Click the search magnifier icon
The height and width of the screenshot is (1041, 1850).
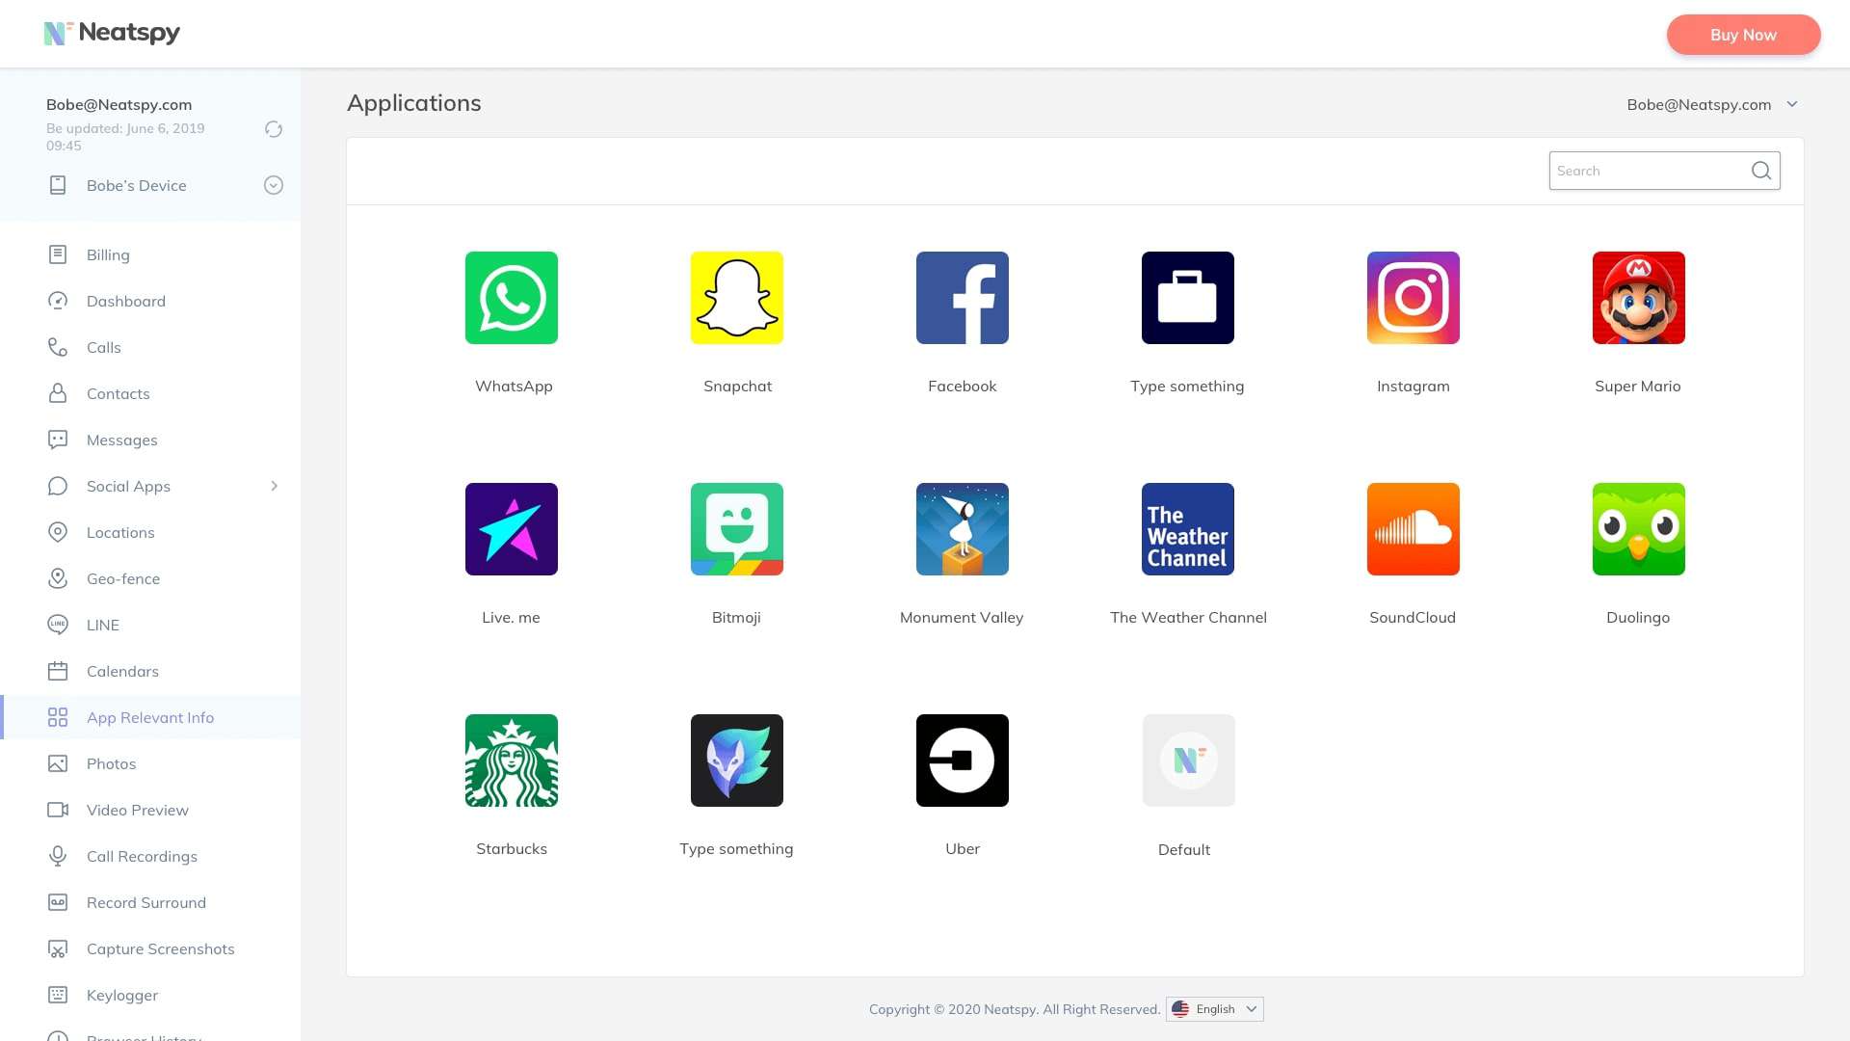pos(1760,171)
